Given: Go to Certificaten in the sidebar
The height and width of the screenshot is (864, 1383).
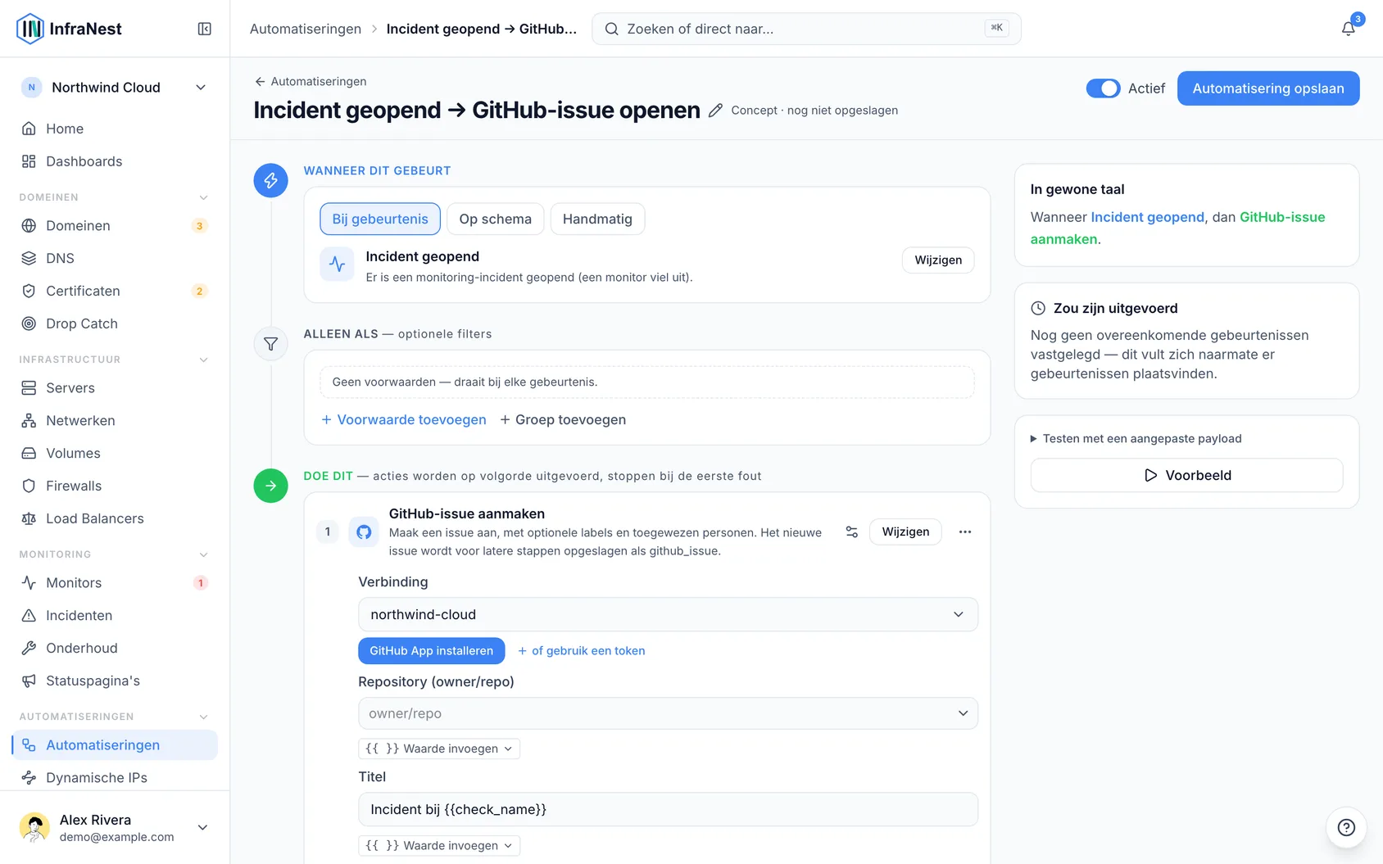Looking at the screenshot, I should point(115,291).
